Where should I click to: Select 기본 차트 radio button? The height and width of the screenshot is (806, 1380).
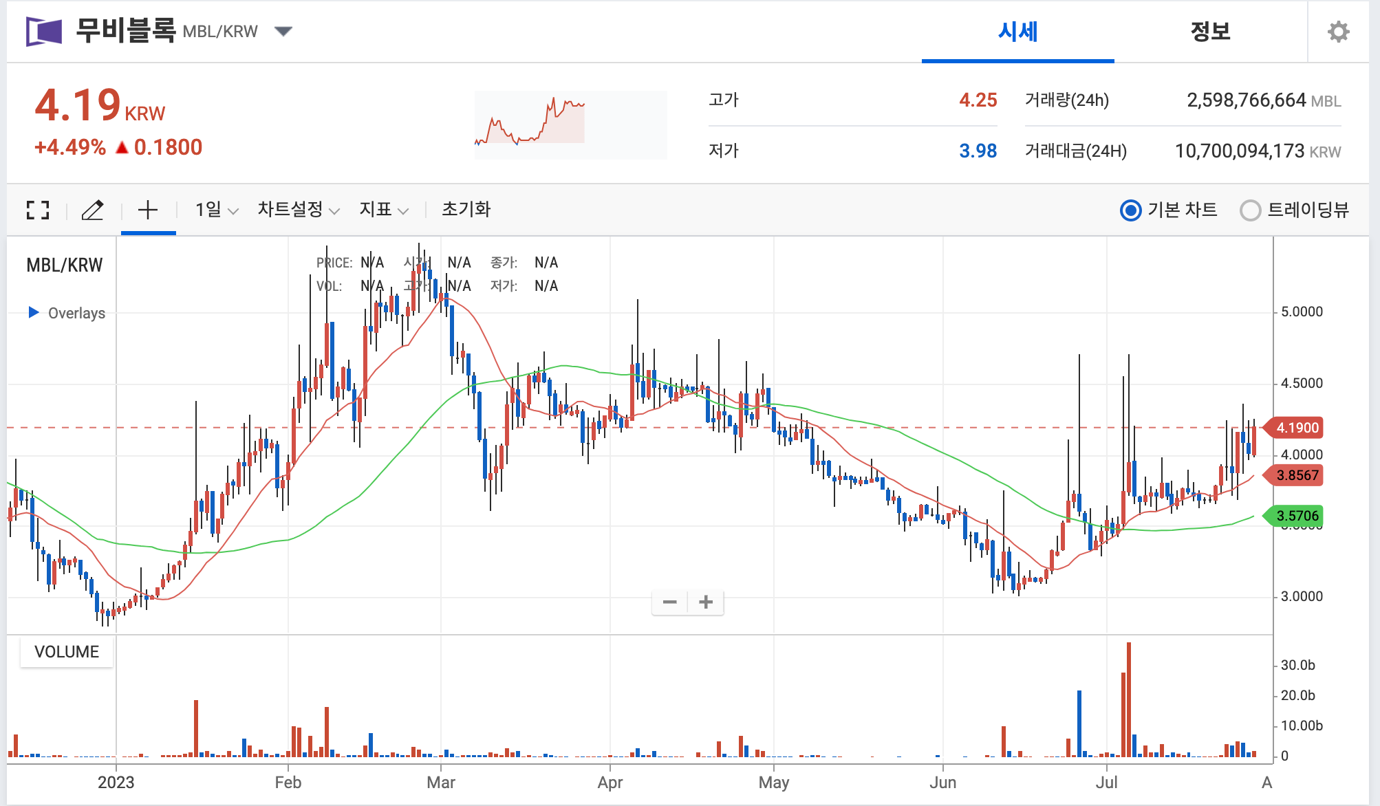[1130, 210]
